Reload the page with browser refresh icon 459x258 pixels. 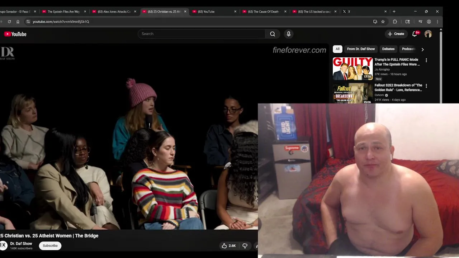tap(9, 21)
